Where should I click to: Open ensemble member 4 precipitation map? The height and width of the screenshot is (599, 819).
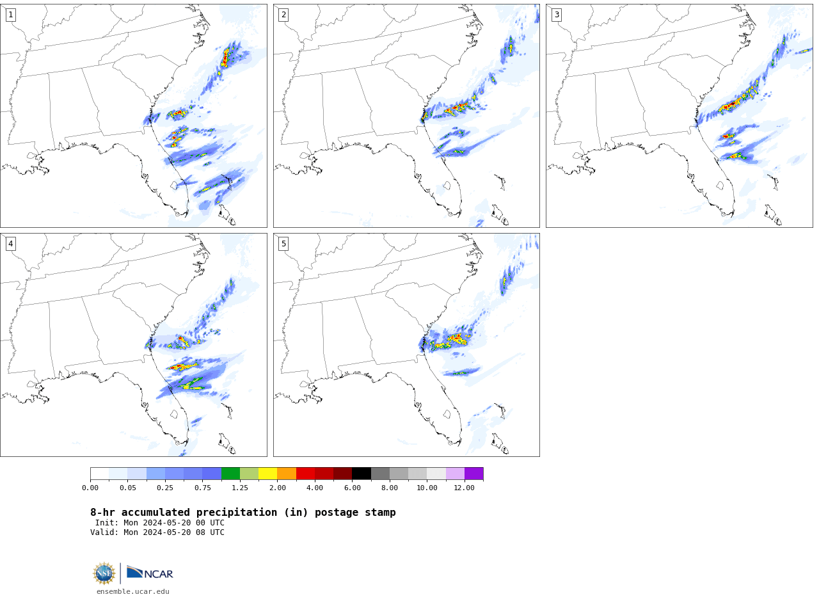click(134, 345)
